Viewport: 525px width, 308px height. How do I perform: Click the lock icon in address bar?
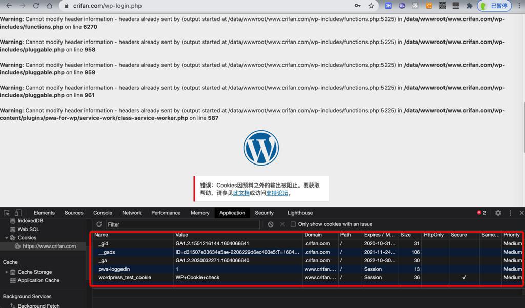66,6
